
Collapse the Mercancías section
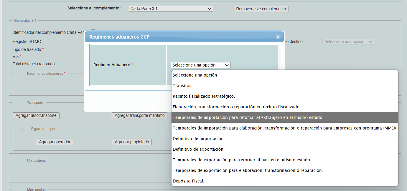pyautogui.click(x=18, y=190)
